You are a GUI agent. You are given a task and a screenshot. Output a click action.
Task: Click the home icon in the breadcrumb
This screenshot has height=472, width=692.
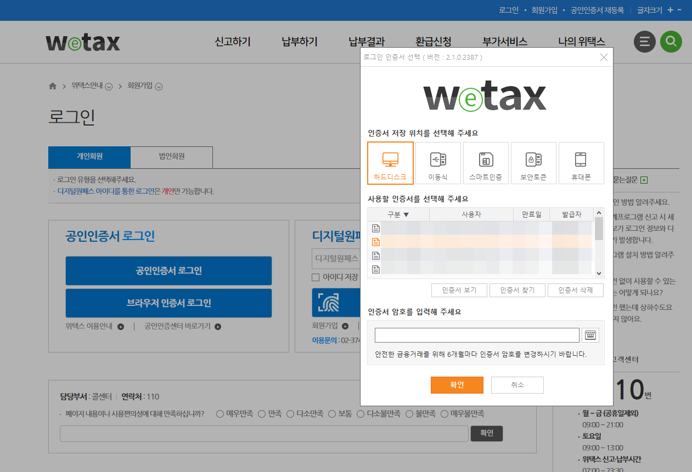tap(53, 86)
